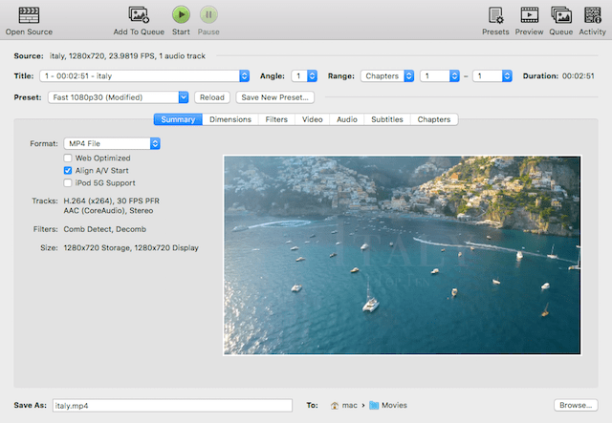Switch to the Video tab
This screenshot has height=423, width=612.
click(x=313, y=119)
